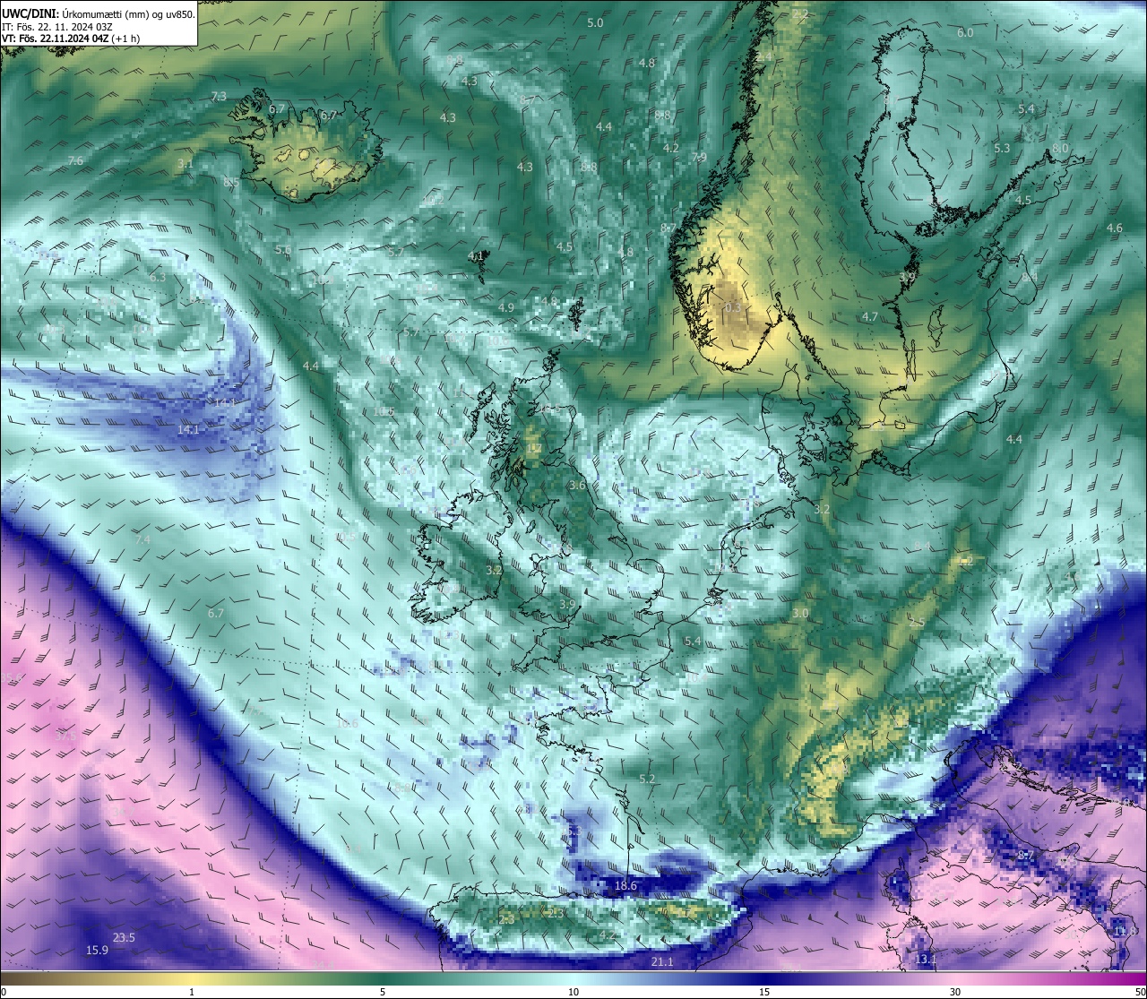Click the 4.7 value label
1147x999 pixels.
click(870, 317)
